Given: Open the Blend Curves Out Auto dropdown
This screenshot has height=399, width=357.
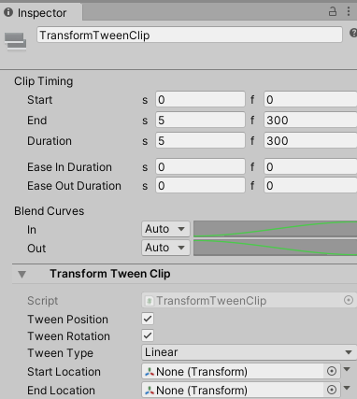Looking at the screenshot, I should point(165,248).
